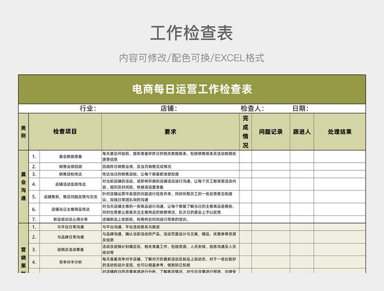Select the '检查项目' column header
Viewport: 384px width, 291px height.
(65, 132)
